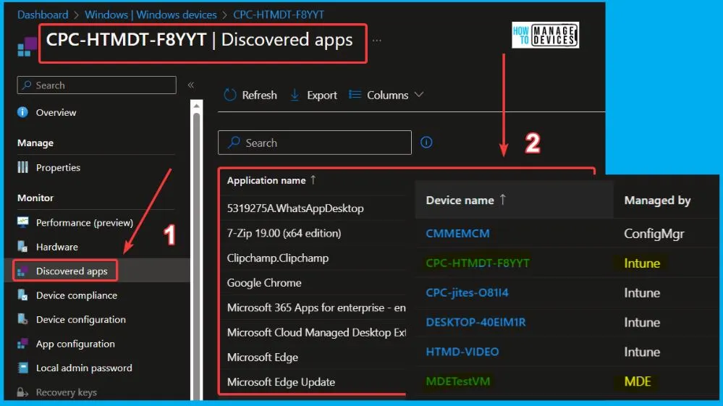The width and height of the screenshot is (723, 406).
Task: Click the Properties bars icon
Action: tap(22, 167)
